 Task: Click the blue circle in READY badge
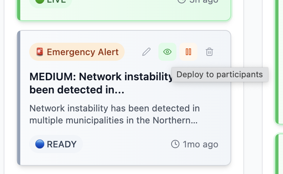[x=39, y=144]
